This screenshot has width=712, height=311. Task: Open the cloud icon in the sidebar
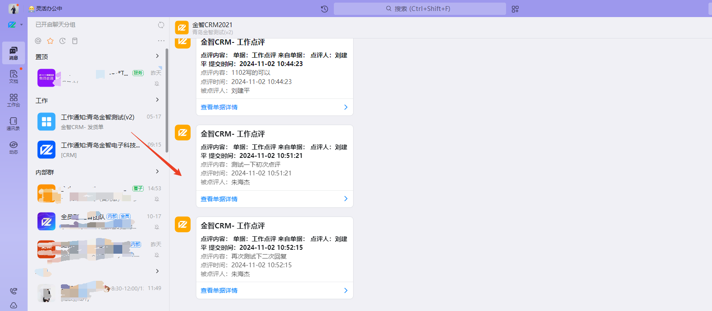(14, 305)
